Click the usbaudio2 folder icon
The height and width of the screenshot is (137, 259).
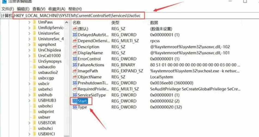pyautogui.click(x=35, y=72)
